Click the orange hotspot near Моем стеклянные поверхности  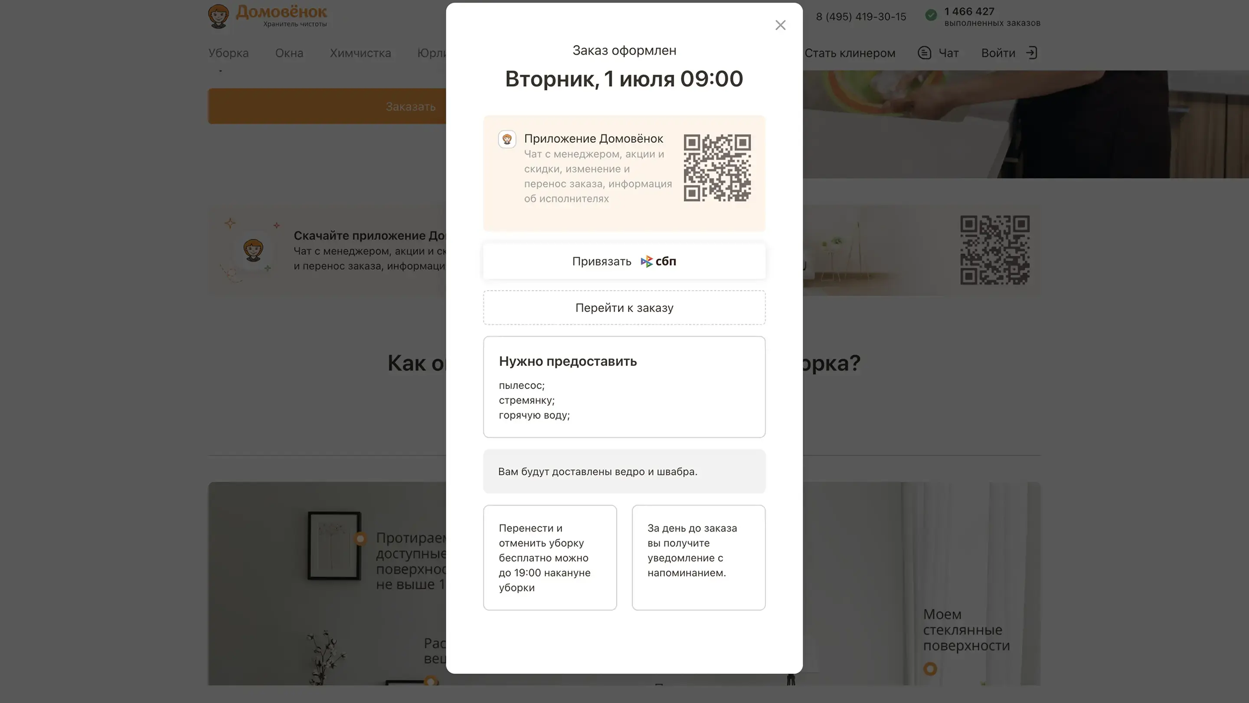pyautogui.click(x=929, y=669)
